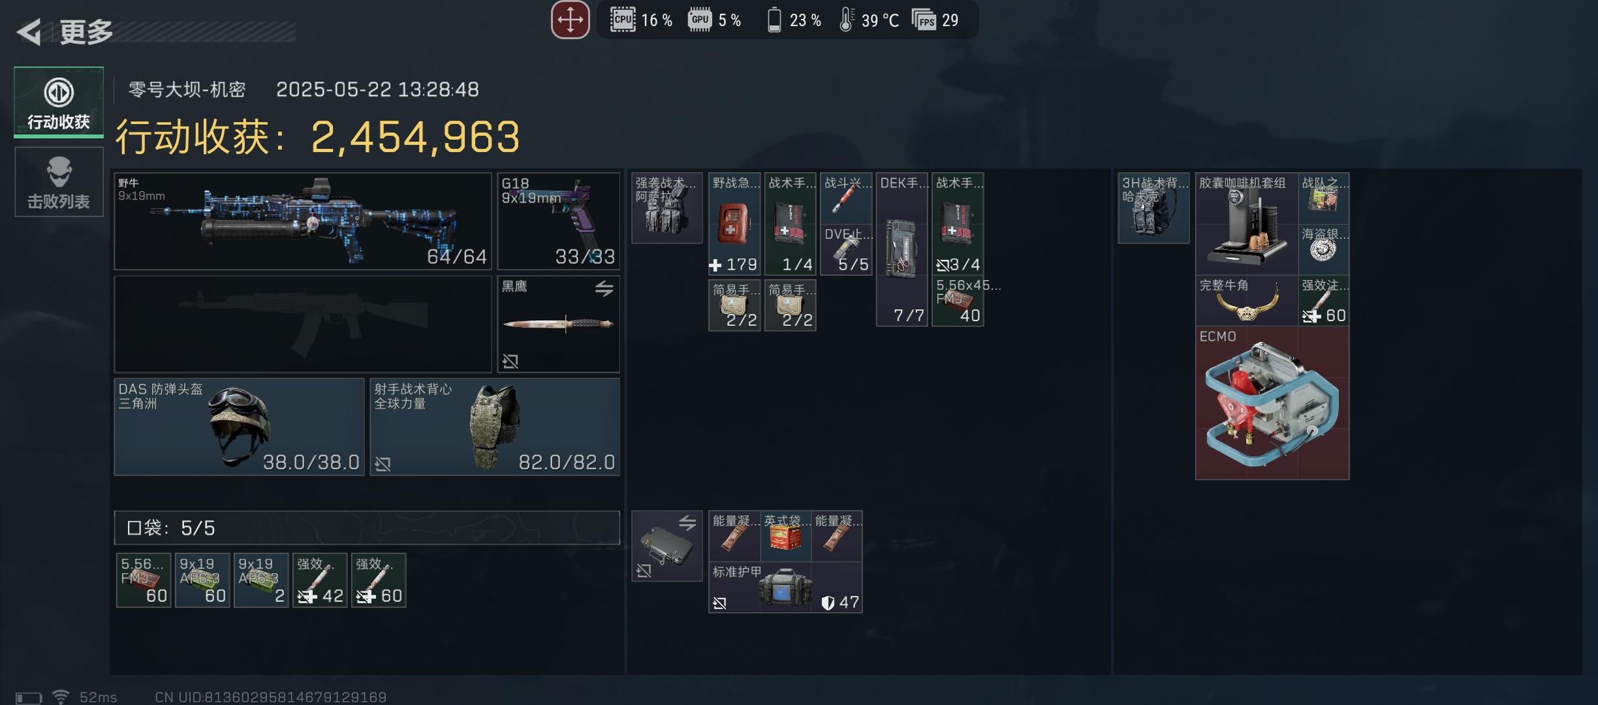This screenshot has width=1598, height=705.
Task: Go back using the arrow beside 更多
Action: click(29, 31)
